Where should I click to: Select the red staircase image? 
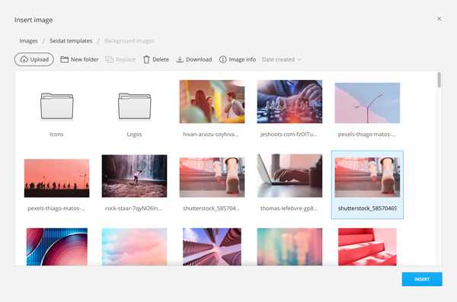(367, 246)
